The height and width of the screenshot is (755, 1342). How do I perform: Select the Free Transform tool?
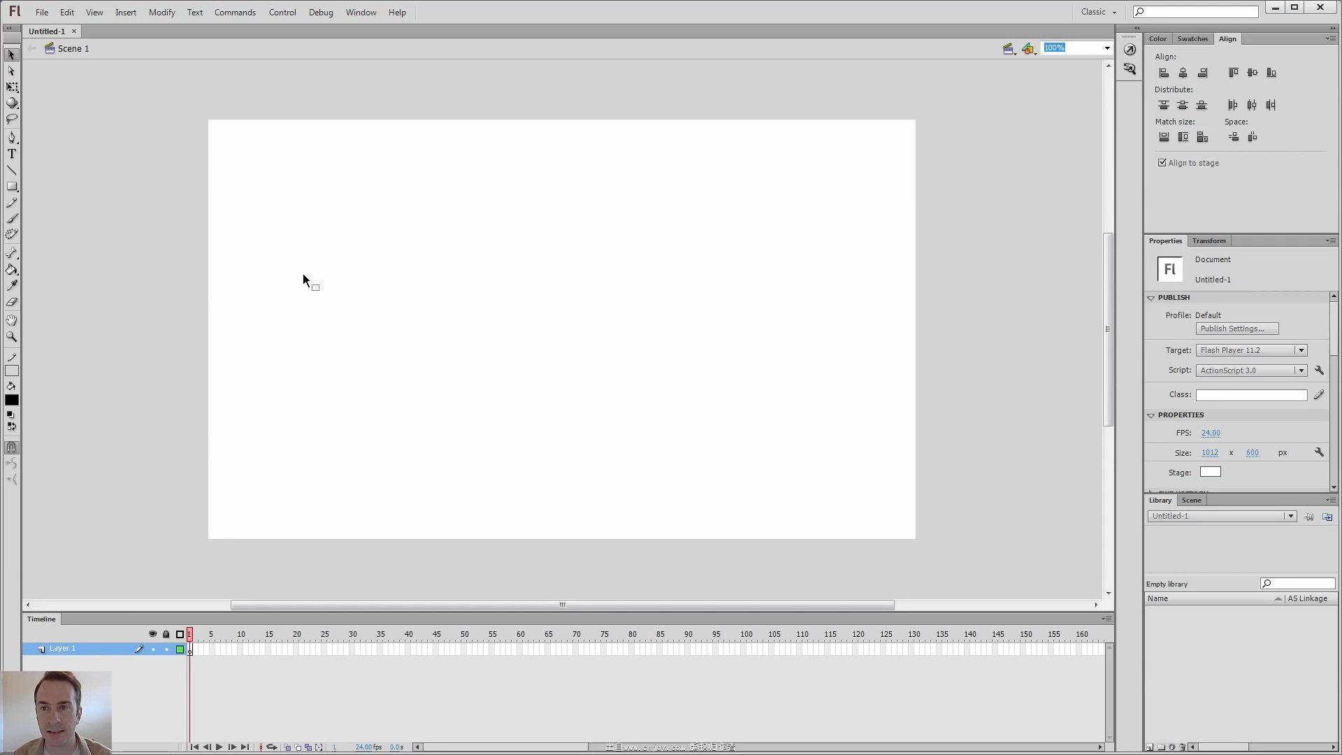coord(13,87)
